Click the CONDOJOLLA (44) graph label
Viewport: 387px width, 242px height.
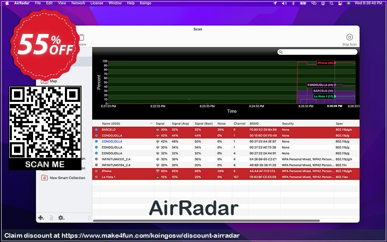click(320, 85)
